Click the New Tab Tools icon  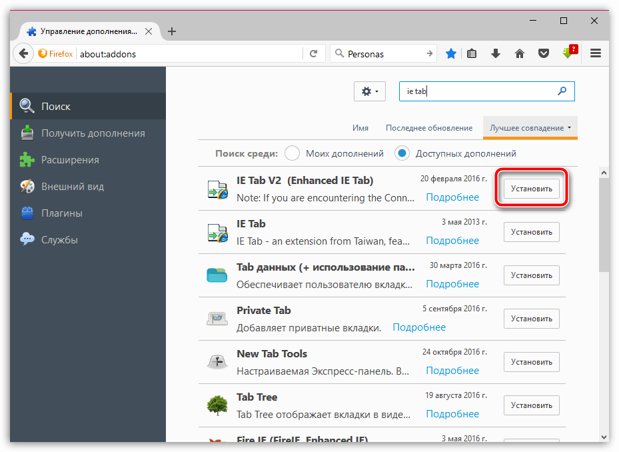[217, 361]
